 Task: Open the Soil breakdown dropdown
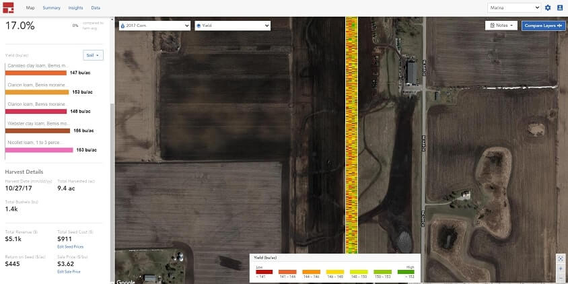click(93, 55)
